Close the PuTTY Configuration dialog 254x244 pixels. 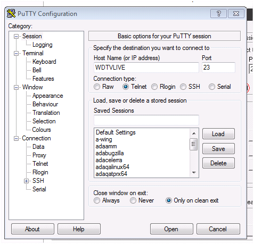coord(236,13)
